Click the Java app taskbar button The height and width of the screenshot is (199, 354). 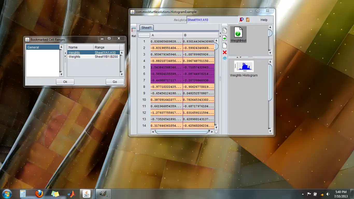[87, 194]
